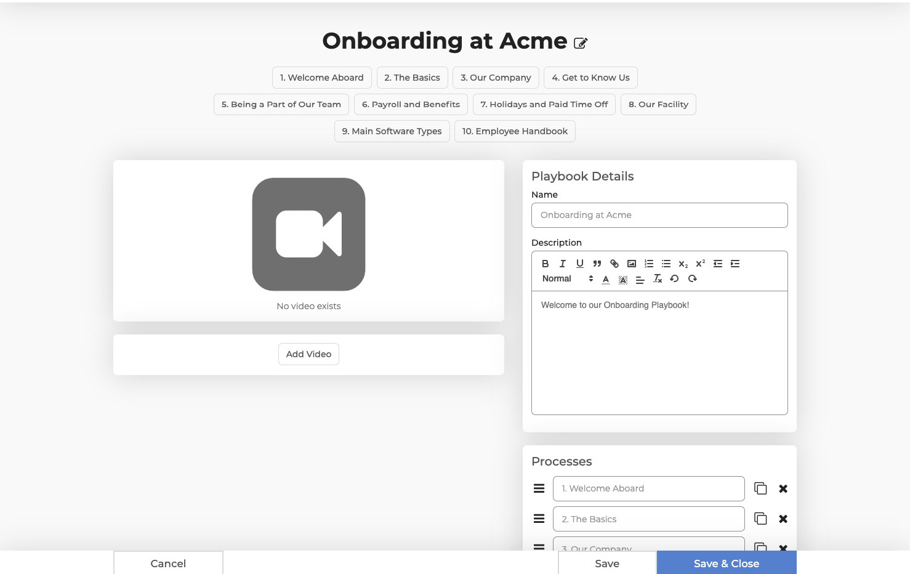The width and height of the screenshot is (910, 574).
Task: Toggle italic formatting in Description toolbar
Action: click(562, 264)
